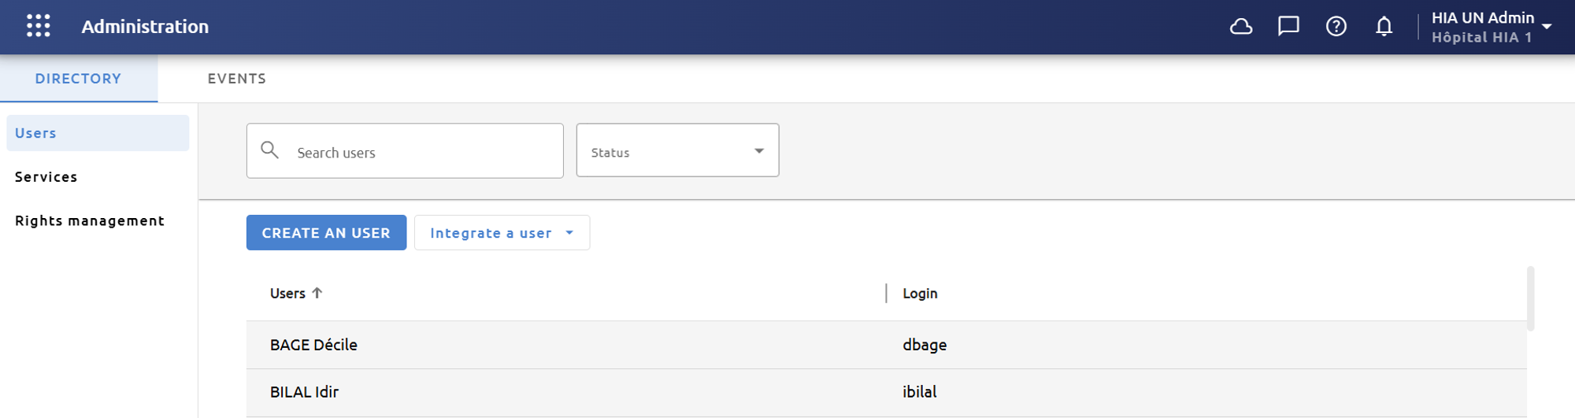Open the chat messages icon
Image resolution: width=1575 pixels, height=418 pixels.
pyautogui.click(x=1288, y=27)
